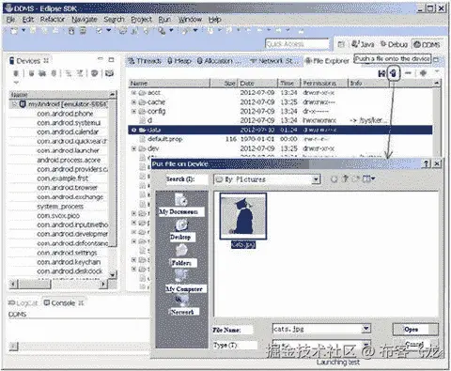Click the File Name input with cats.jpg
451x371 pixels.
point(318,329)
